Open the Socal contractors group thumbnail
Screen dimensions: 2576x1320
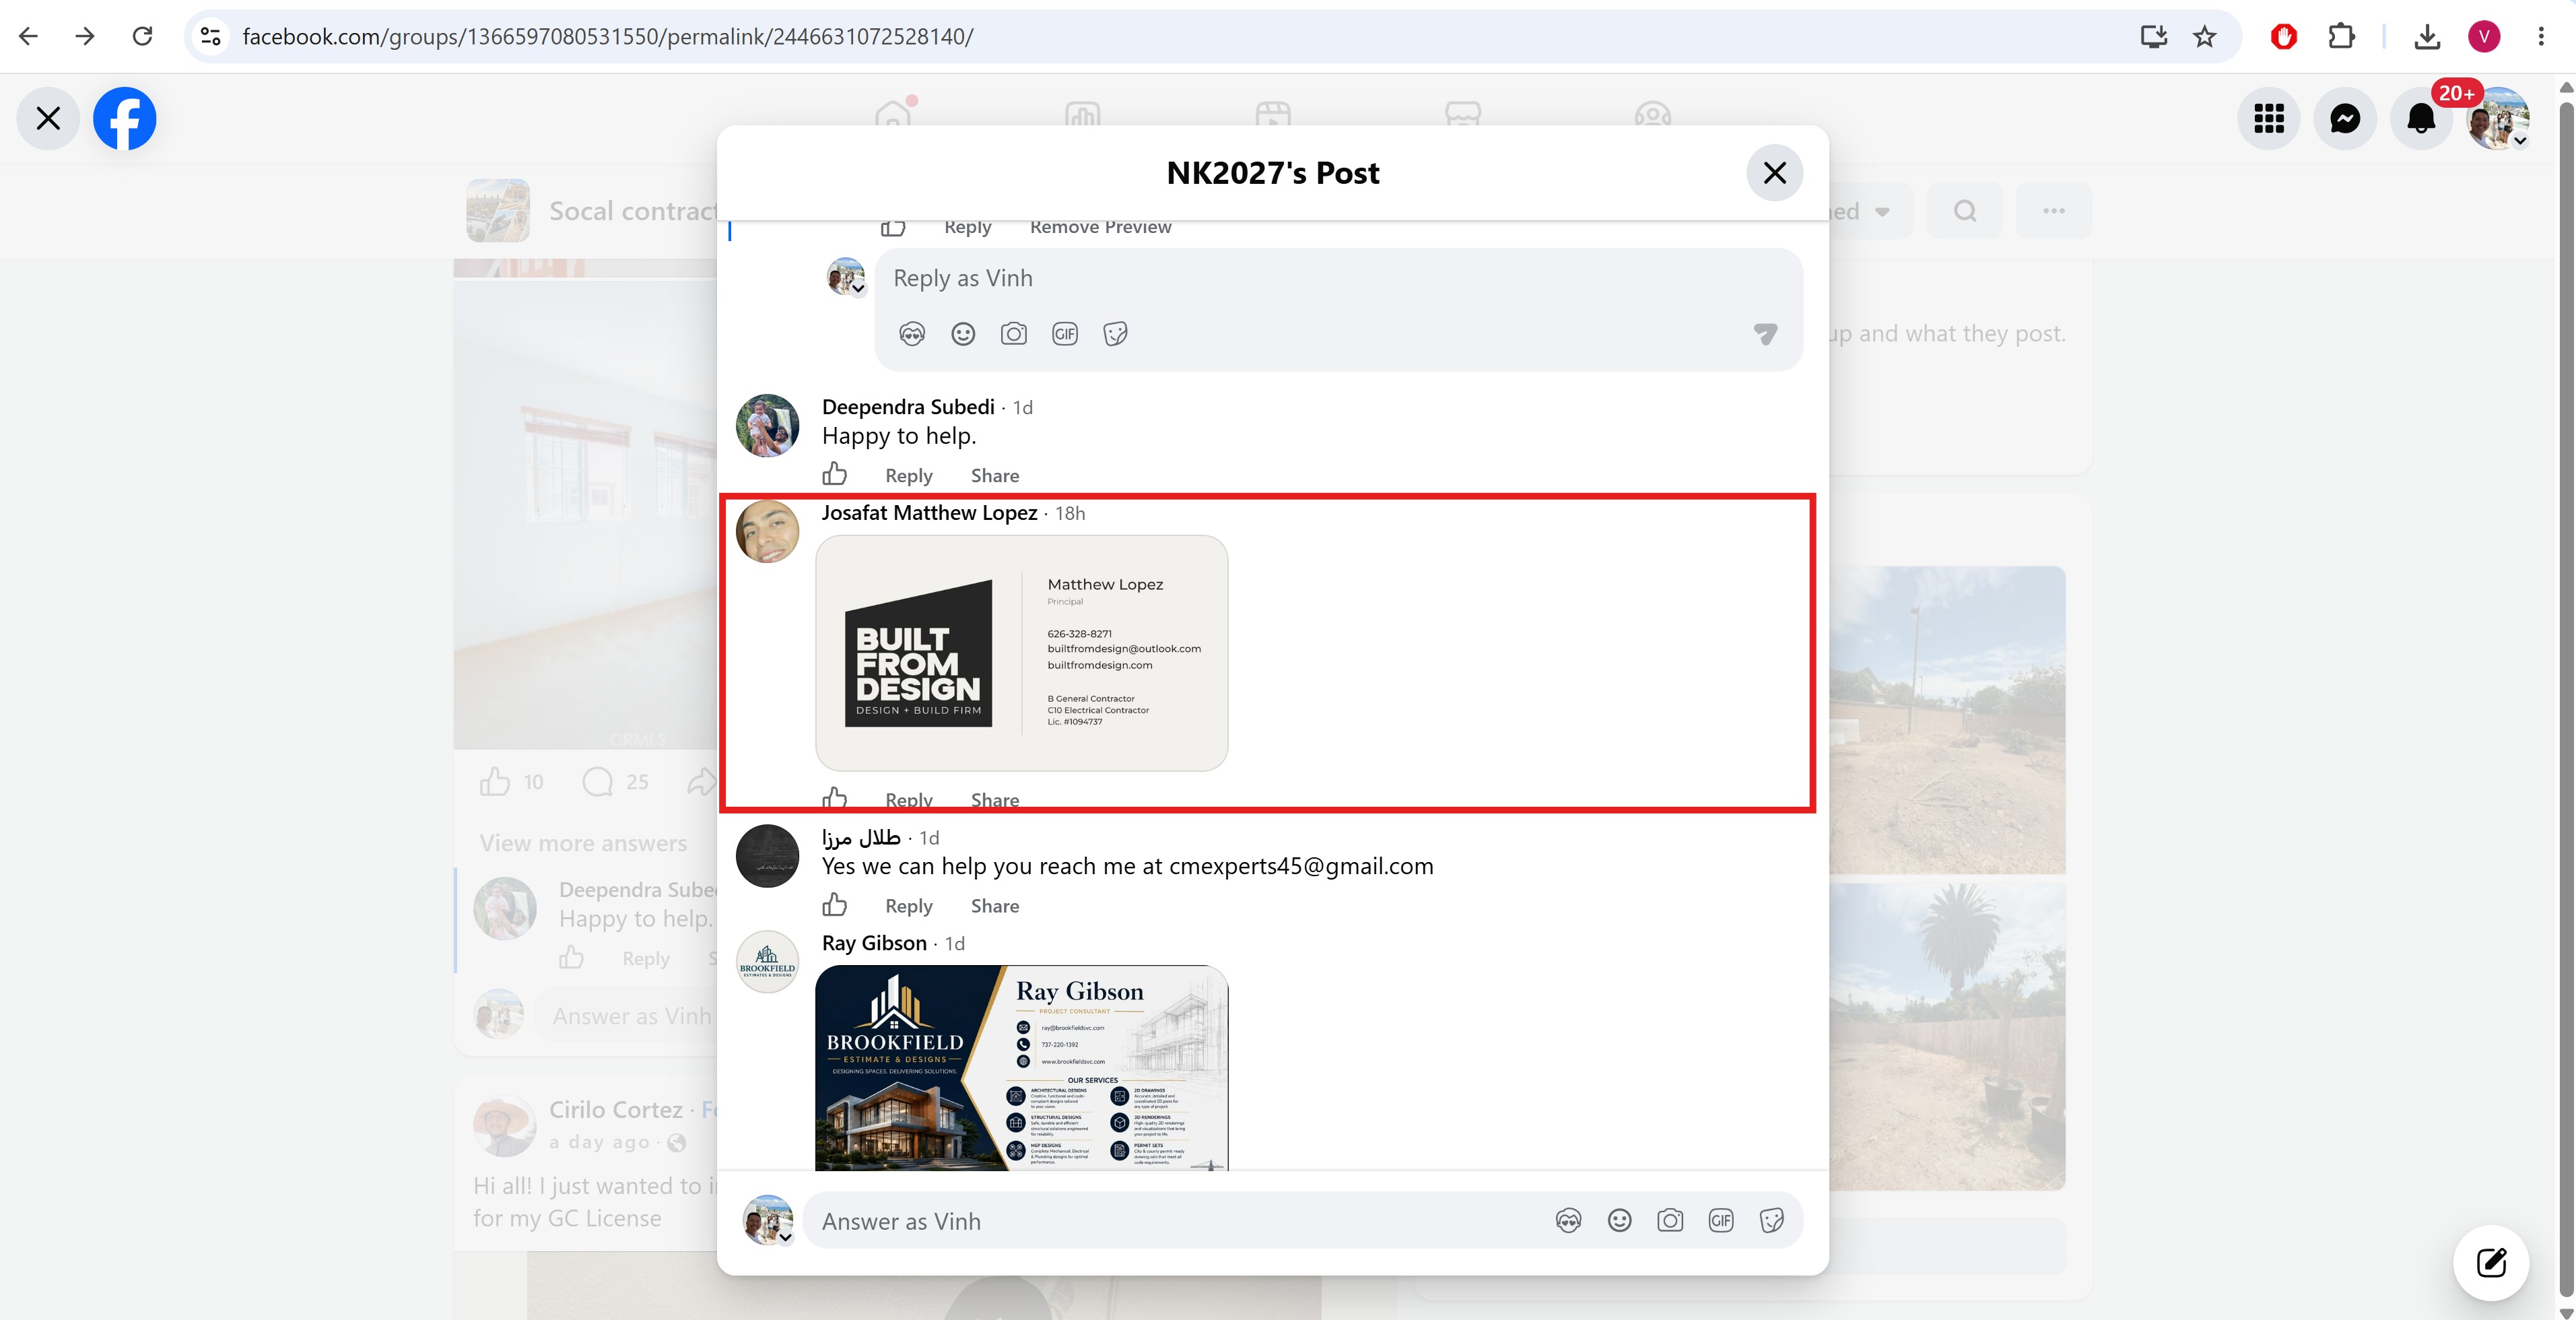(x=498, y=211)
